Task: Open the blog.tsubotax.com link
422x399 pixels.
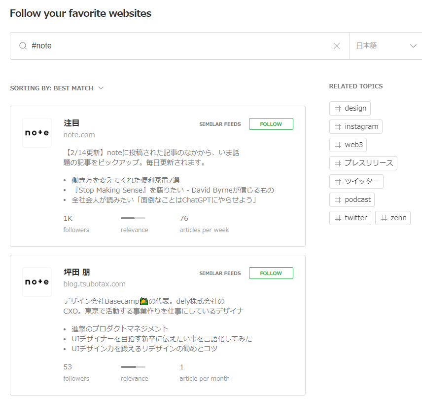Action: pyautogui.click(x=95, y=284)
